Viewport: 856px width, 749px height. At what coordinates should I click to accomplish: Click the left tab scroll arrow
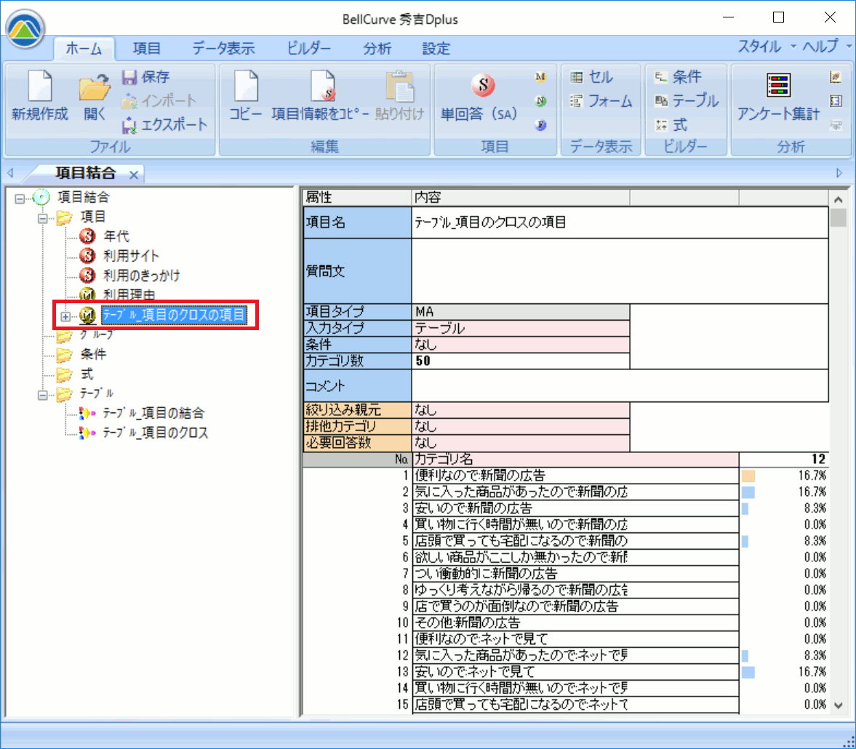tap(10, 173)
